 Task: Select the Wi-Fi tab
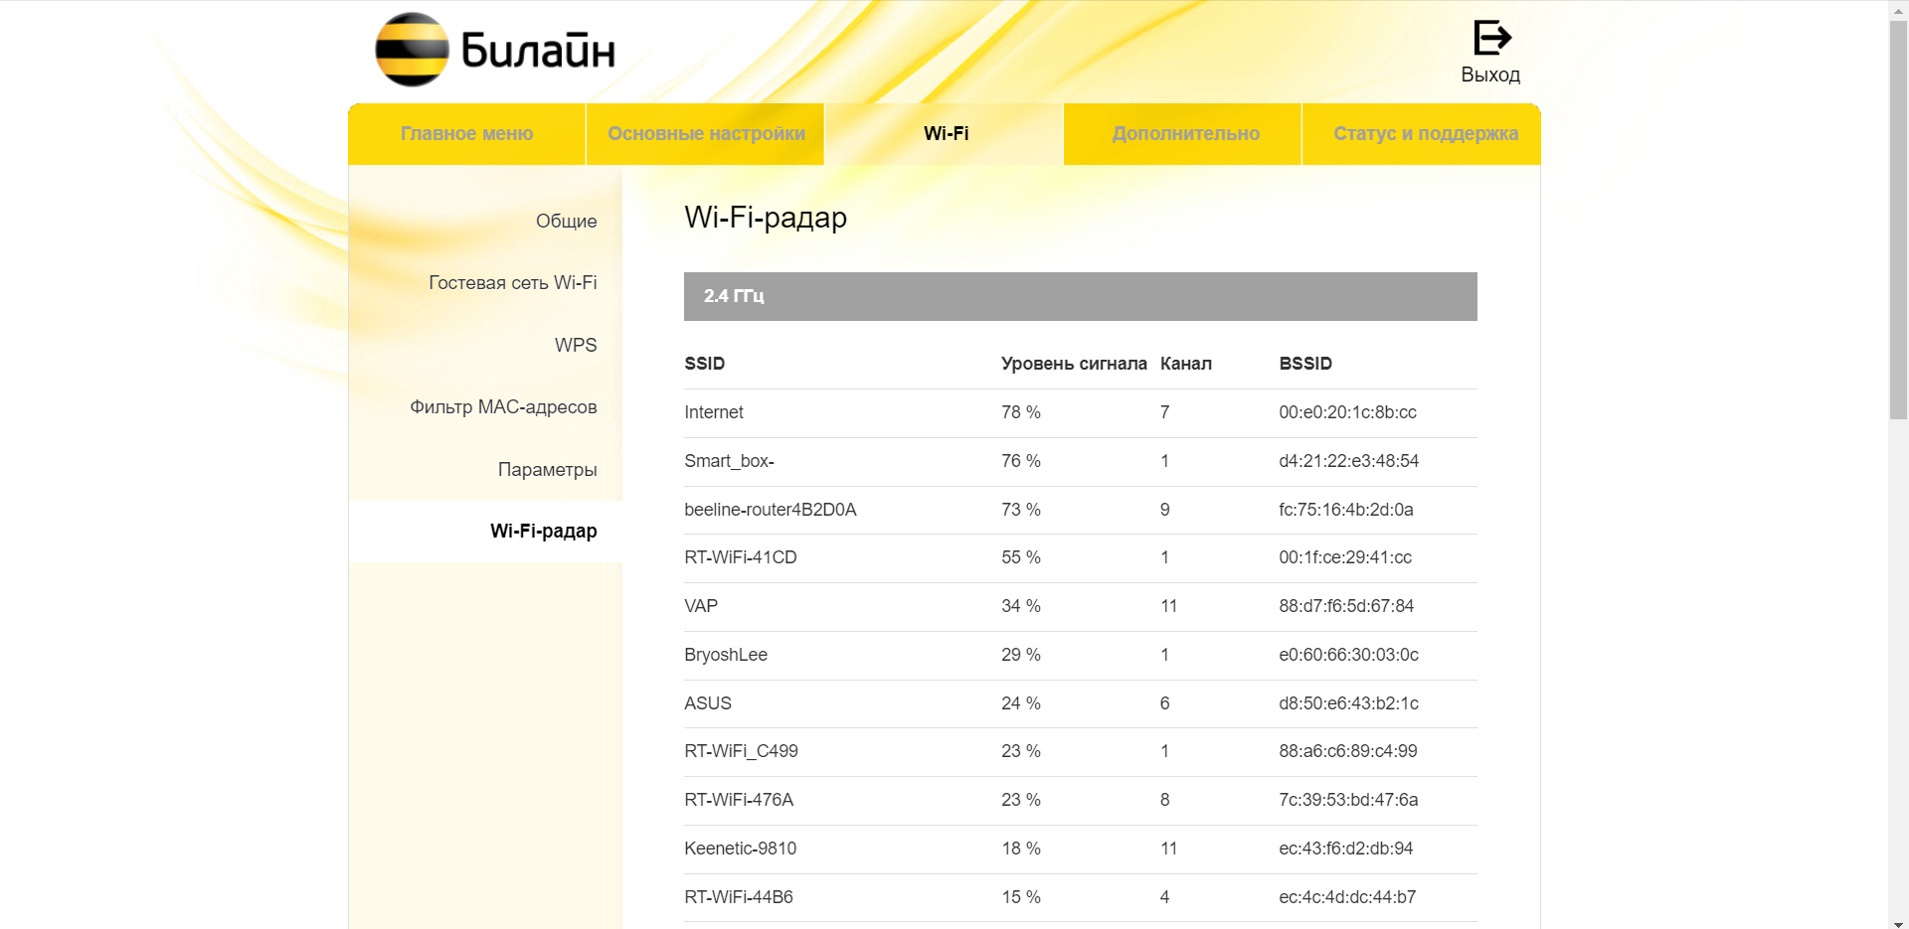946,134
